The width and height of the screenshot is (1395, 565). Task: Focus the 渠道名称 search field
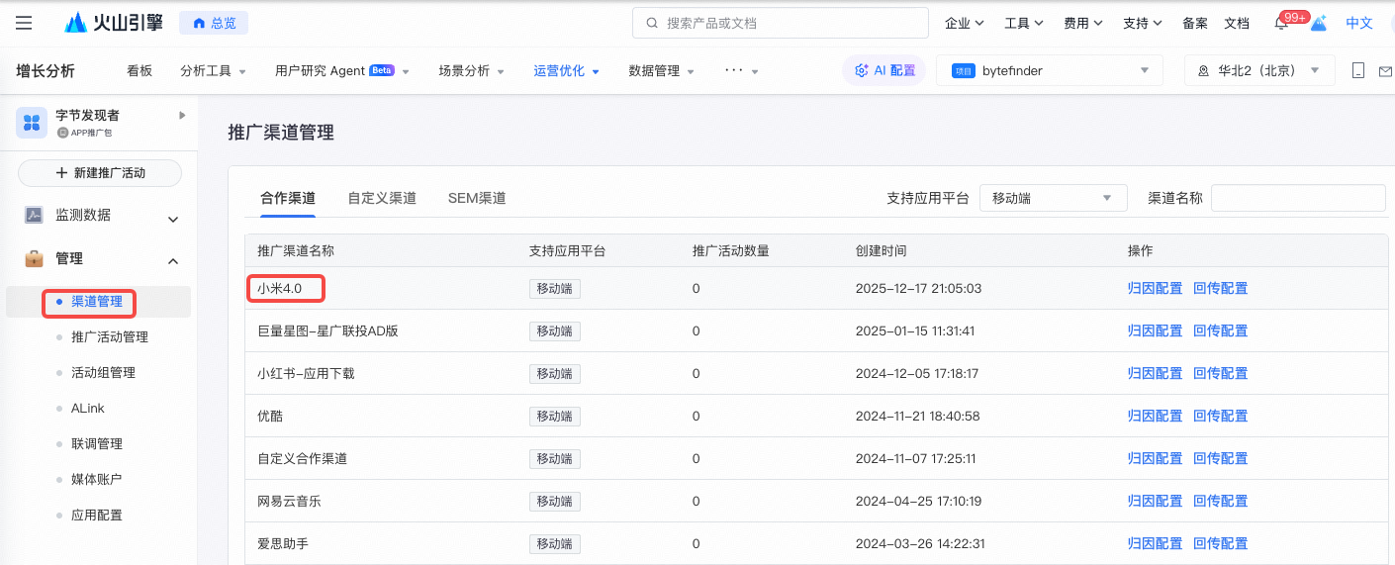click(x=1298, y=198)
